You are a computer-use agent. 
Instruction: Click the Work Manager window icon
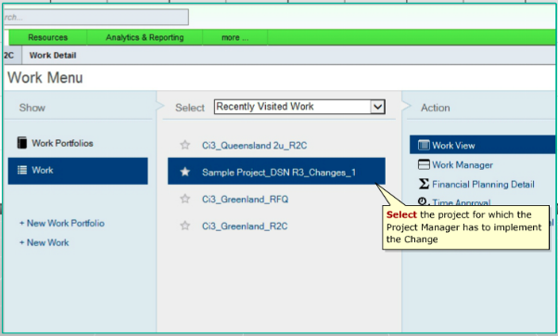424,164
